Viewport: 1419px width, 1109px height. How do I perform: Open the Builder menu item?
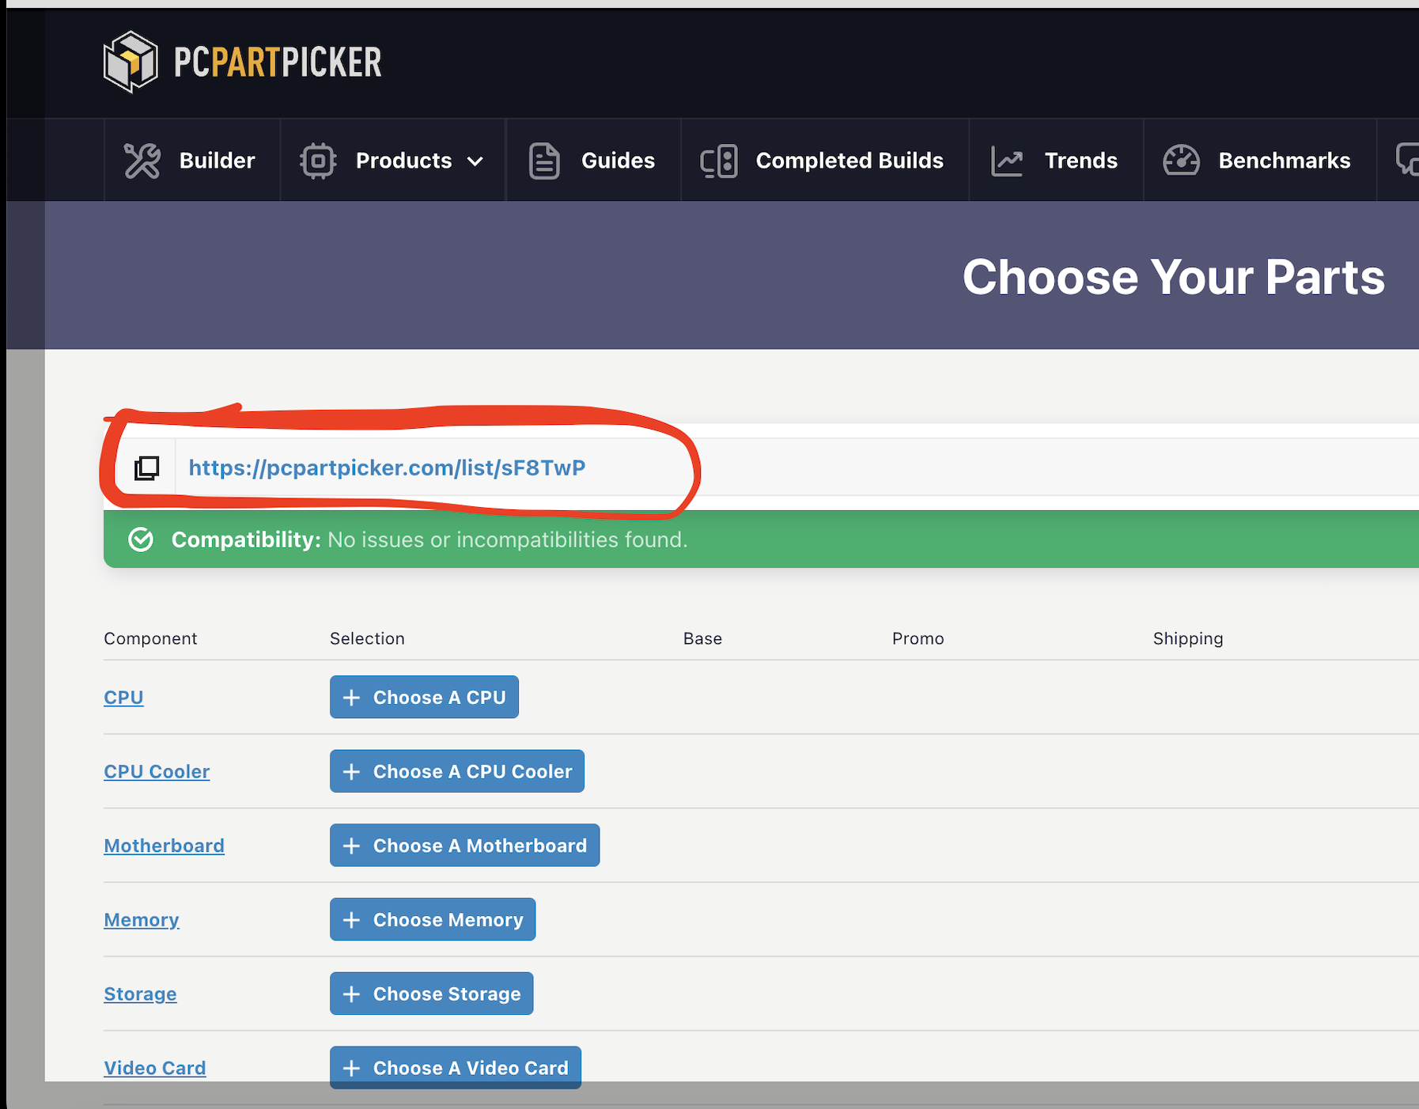coord(191,161)
